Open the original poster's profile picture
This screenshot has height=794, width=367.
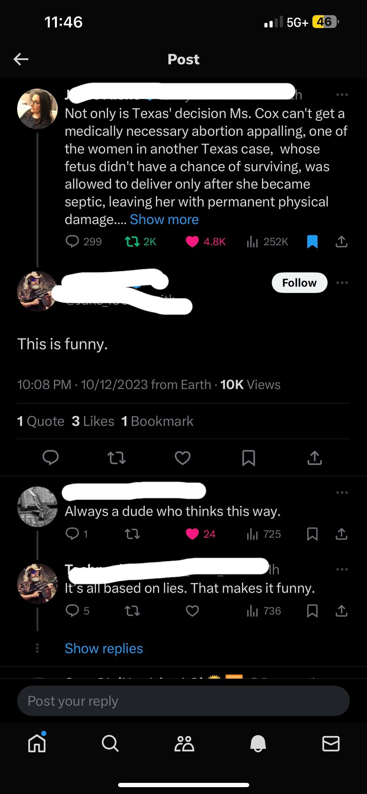point(37,109)
